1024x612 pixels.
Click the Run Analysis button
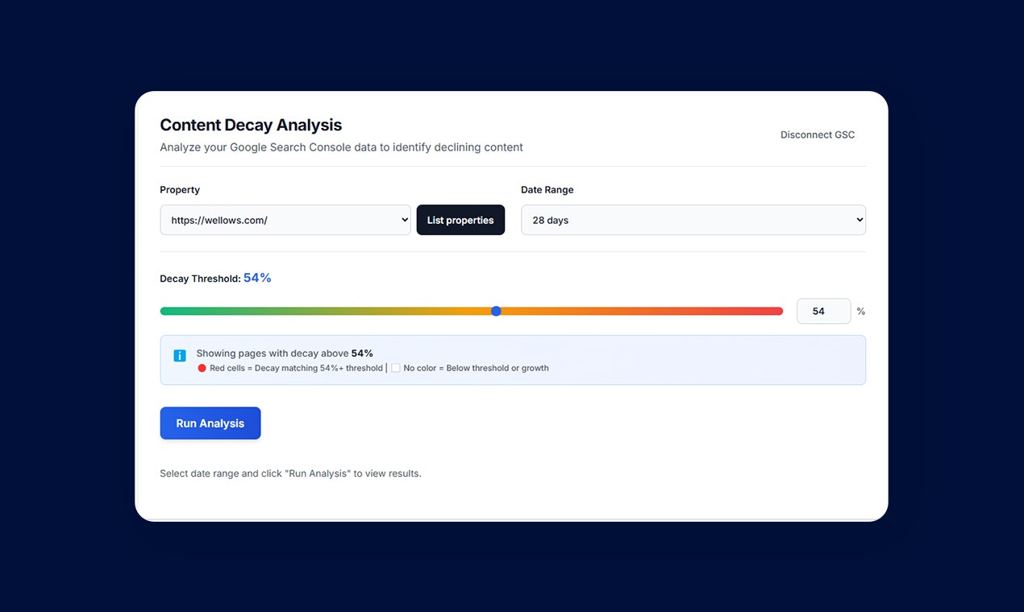pyautogui.click(x=210, y=423)
